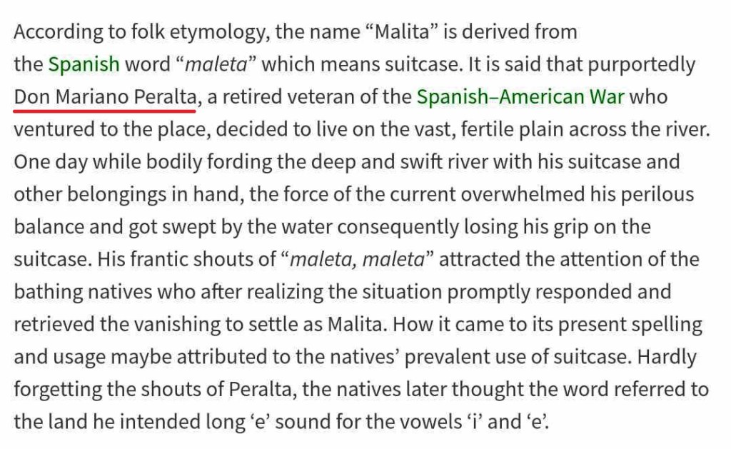Follow the "Spanish–American War" link
This screenshot has width=731, height=449.
tap(520, 97)
